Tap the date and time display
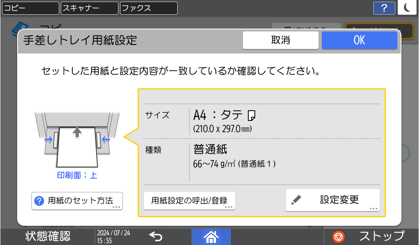 tap(114, 236)
